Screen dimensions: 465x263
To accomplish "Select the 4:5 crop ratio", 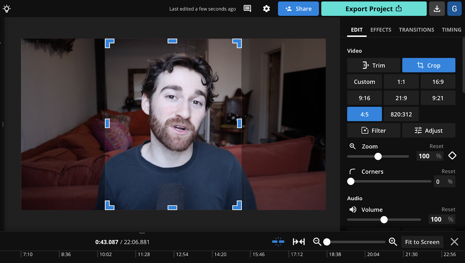I will [x=364, y=114].
